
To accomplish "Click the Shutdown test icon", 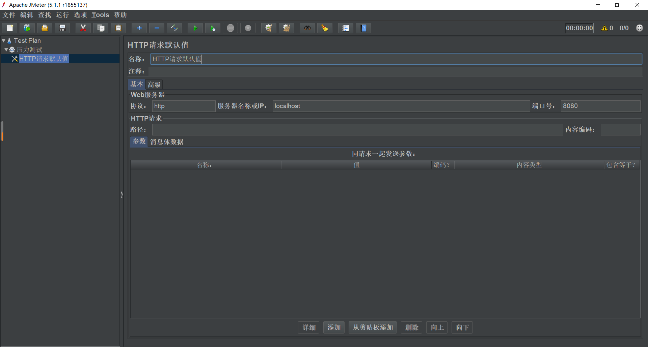I will coord(248,28).
